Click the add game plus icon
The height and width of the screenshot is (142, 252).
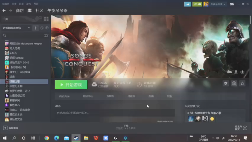coord(5,128)
